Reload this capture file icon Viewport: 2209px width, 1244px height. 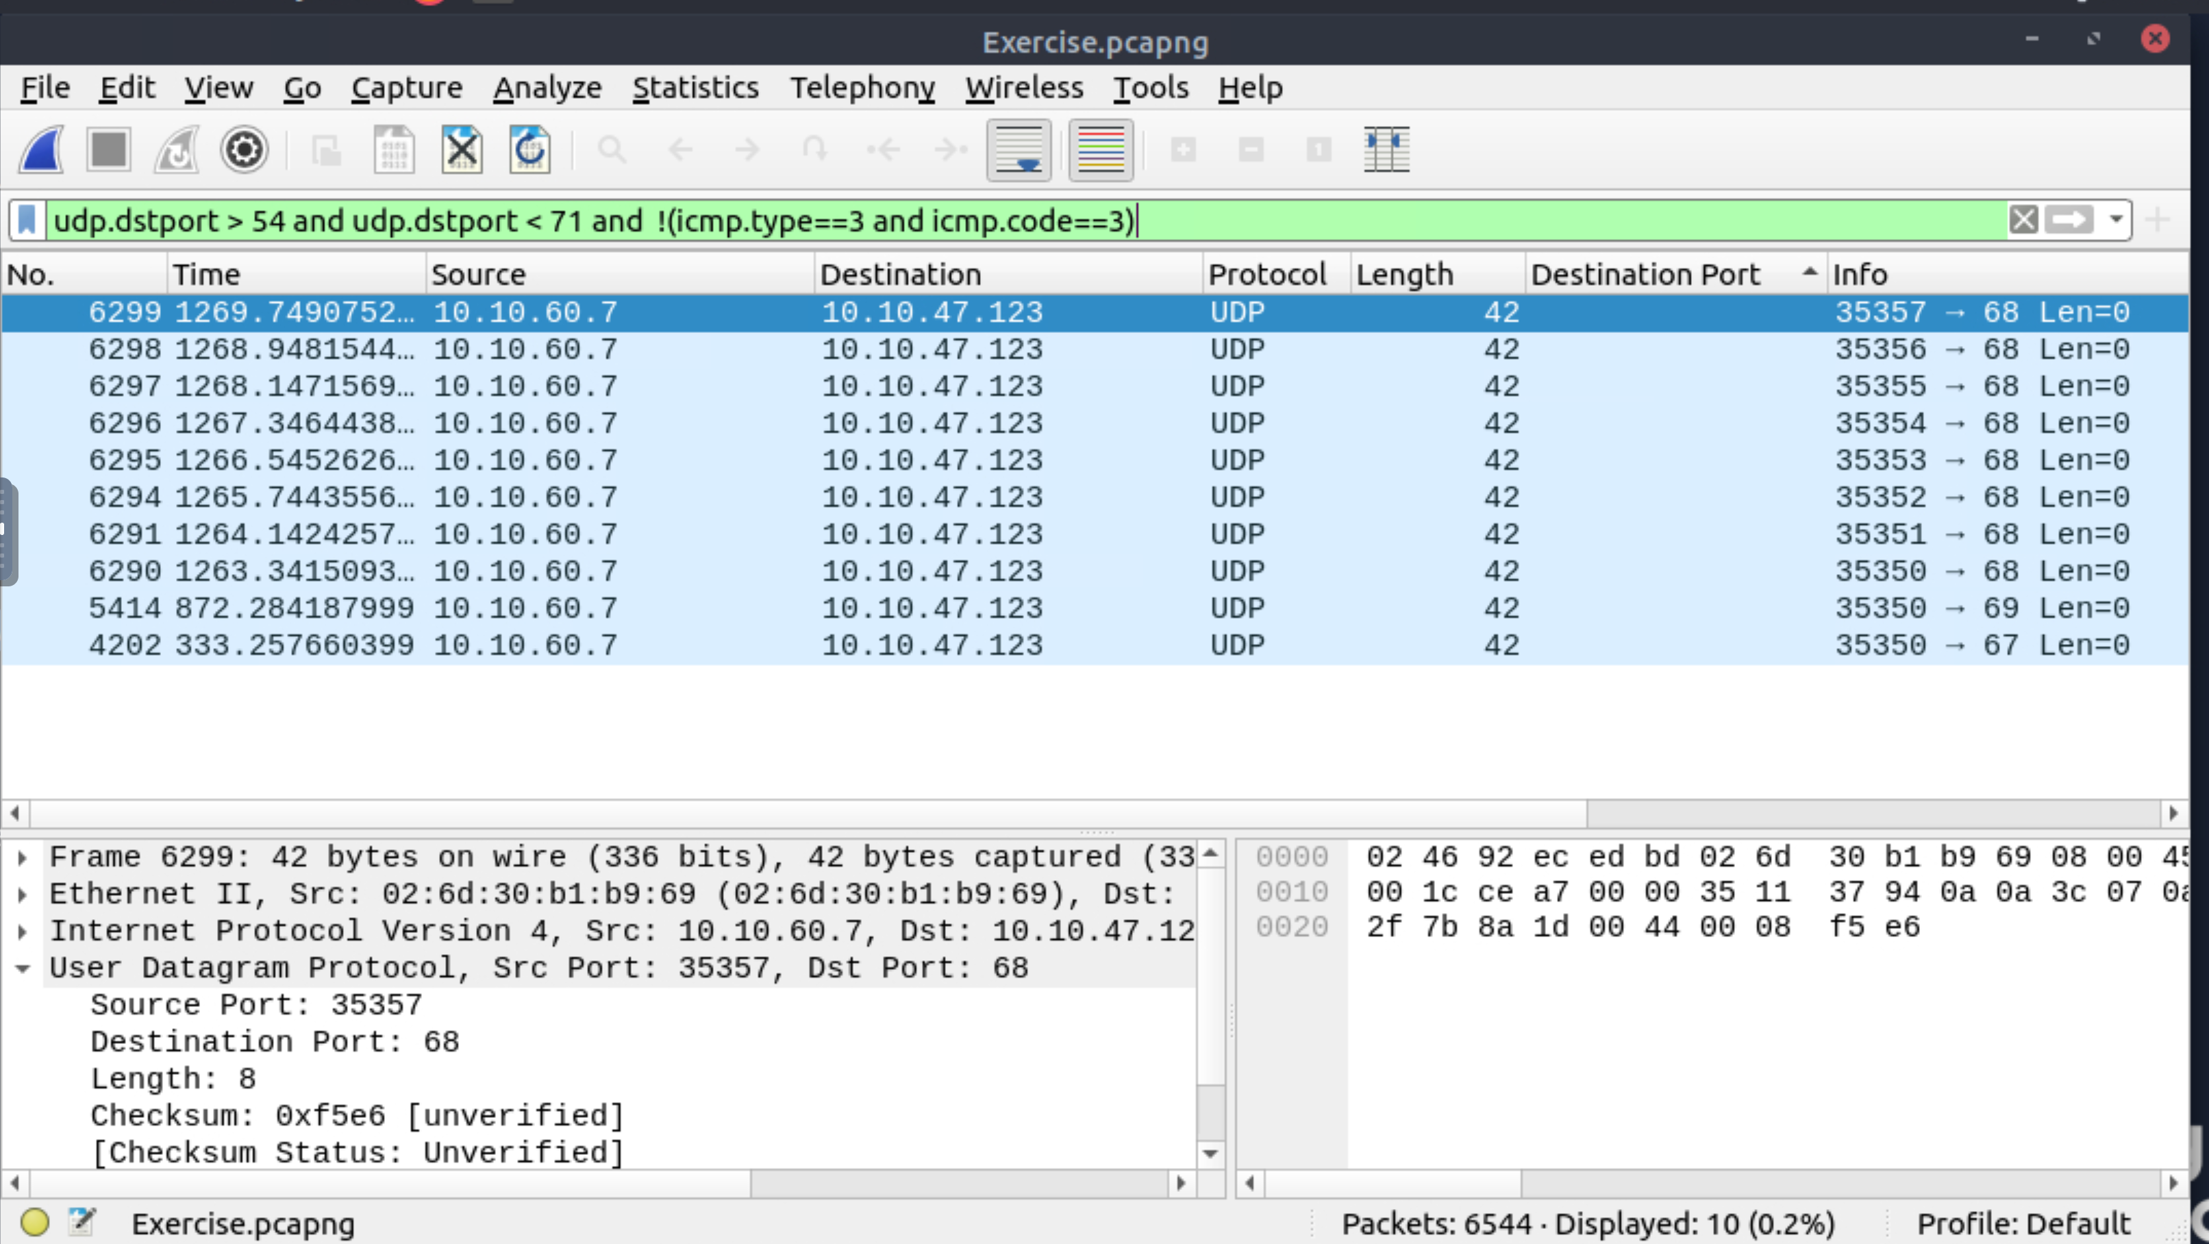[x=530, y=150]
